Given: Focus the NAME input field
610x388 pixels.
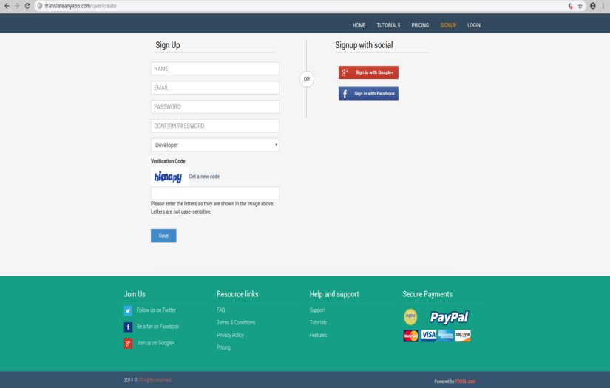Looking at the screenshot, I should pyautogui.click(x=214, y=69).
